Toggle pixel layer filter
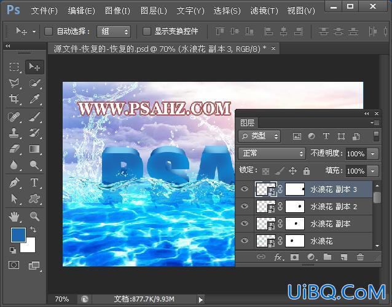The height and width of the screenshot is (307, 392). tap(297, 137)
